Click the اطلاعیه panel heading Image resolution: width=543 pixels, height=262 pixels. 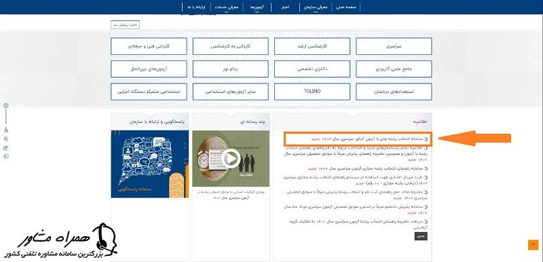pyautogui.click(x=420, y=121)
